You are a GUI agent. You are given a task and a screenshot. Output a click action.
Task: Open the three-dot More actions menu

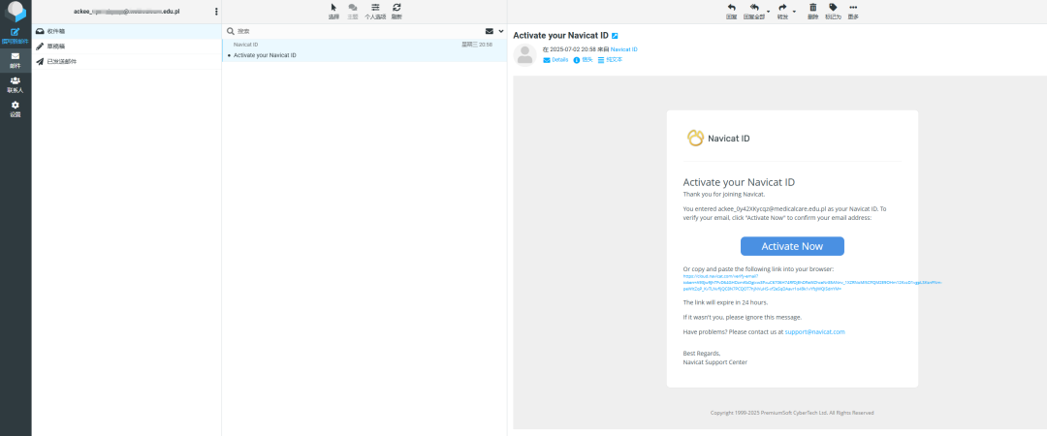click(853, 8)
